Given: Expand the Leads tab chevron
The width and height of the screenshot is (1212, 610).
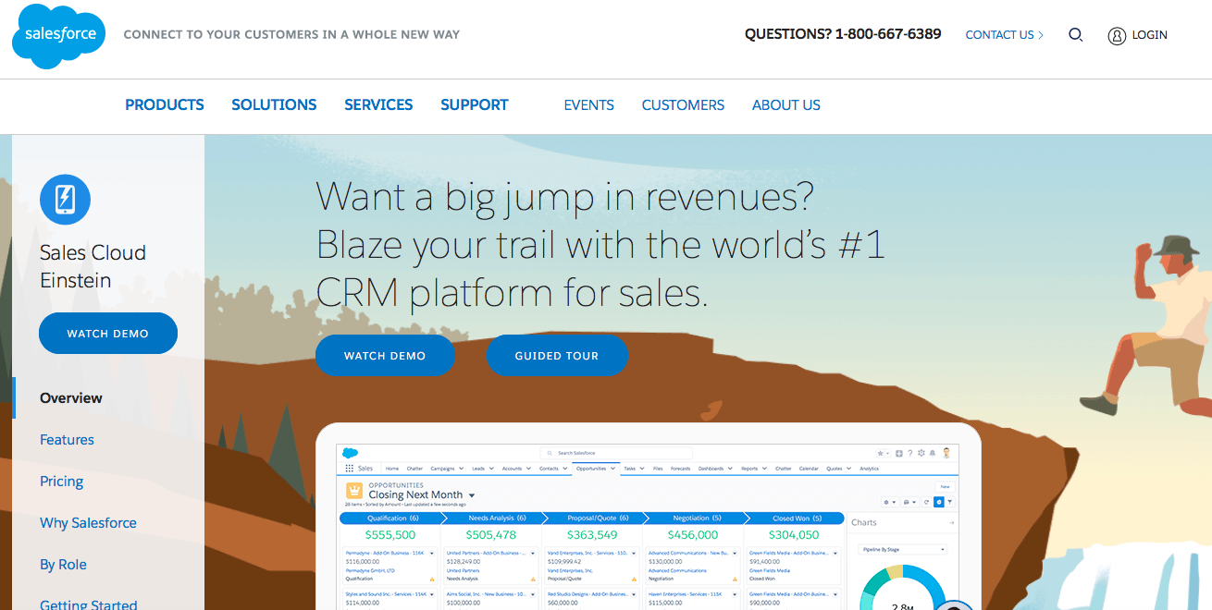Looking at the screenshot, I should [x=492, y=469].
